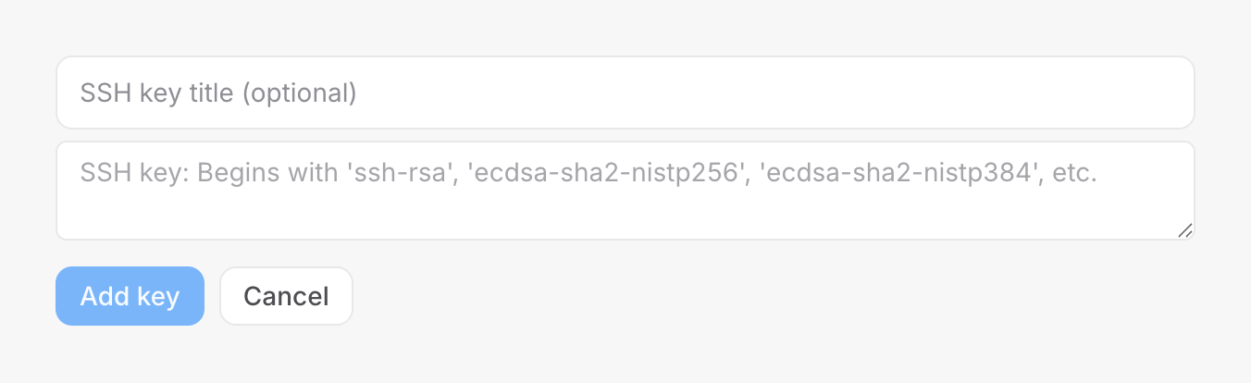This screenshot has height=383, width=1251.
Task: Click the multi-line SSH key field
Action: [625, 191]
